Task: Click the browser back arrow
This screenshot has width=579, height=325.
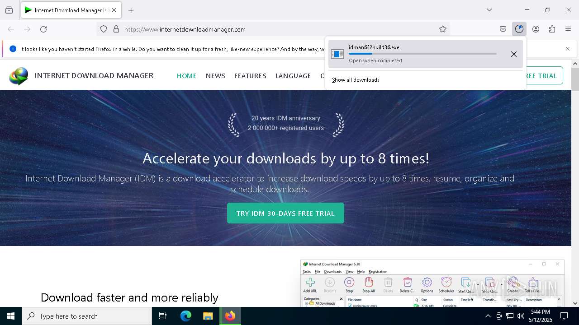Action: (11, 29)
